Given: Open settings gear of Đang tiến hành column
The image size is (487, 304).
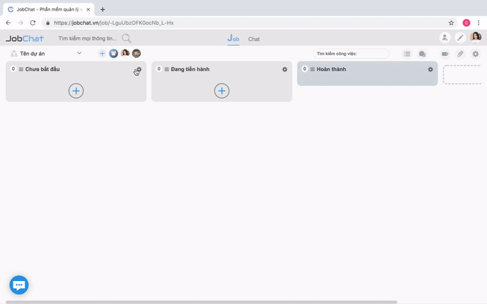Looking at the screenshot, I should [x=285, y=70].
